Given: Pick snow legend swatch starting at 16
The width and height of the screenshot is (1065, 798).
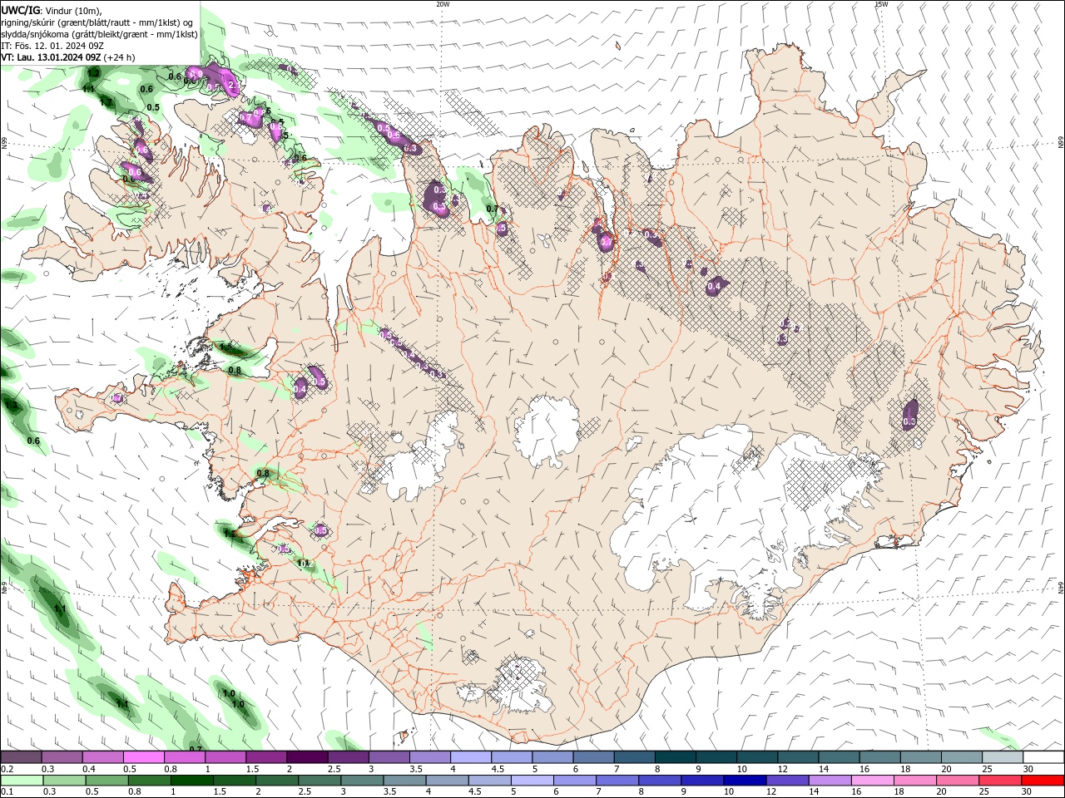Looking at the screenshot, I should click(879, 757).
